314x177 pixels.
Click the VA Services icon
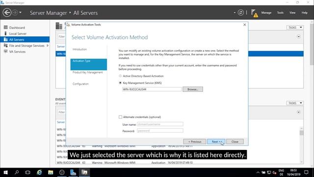(5, 52)
